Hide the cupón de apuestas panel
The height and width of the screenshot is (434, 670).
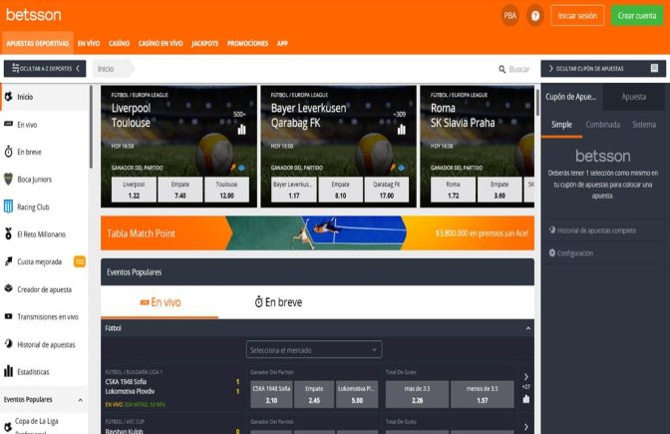tap(603, 69)
